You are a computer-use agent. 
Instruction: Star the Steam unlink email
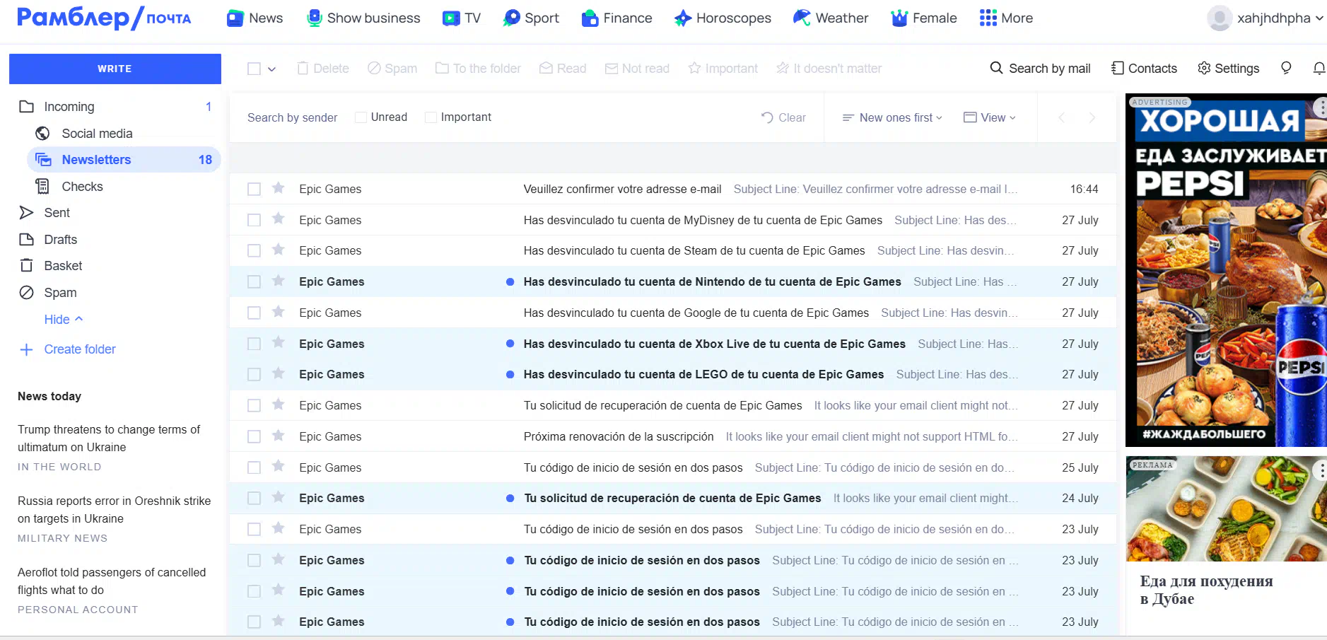(279, 250)
